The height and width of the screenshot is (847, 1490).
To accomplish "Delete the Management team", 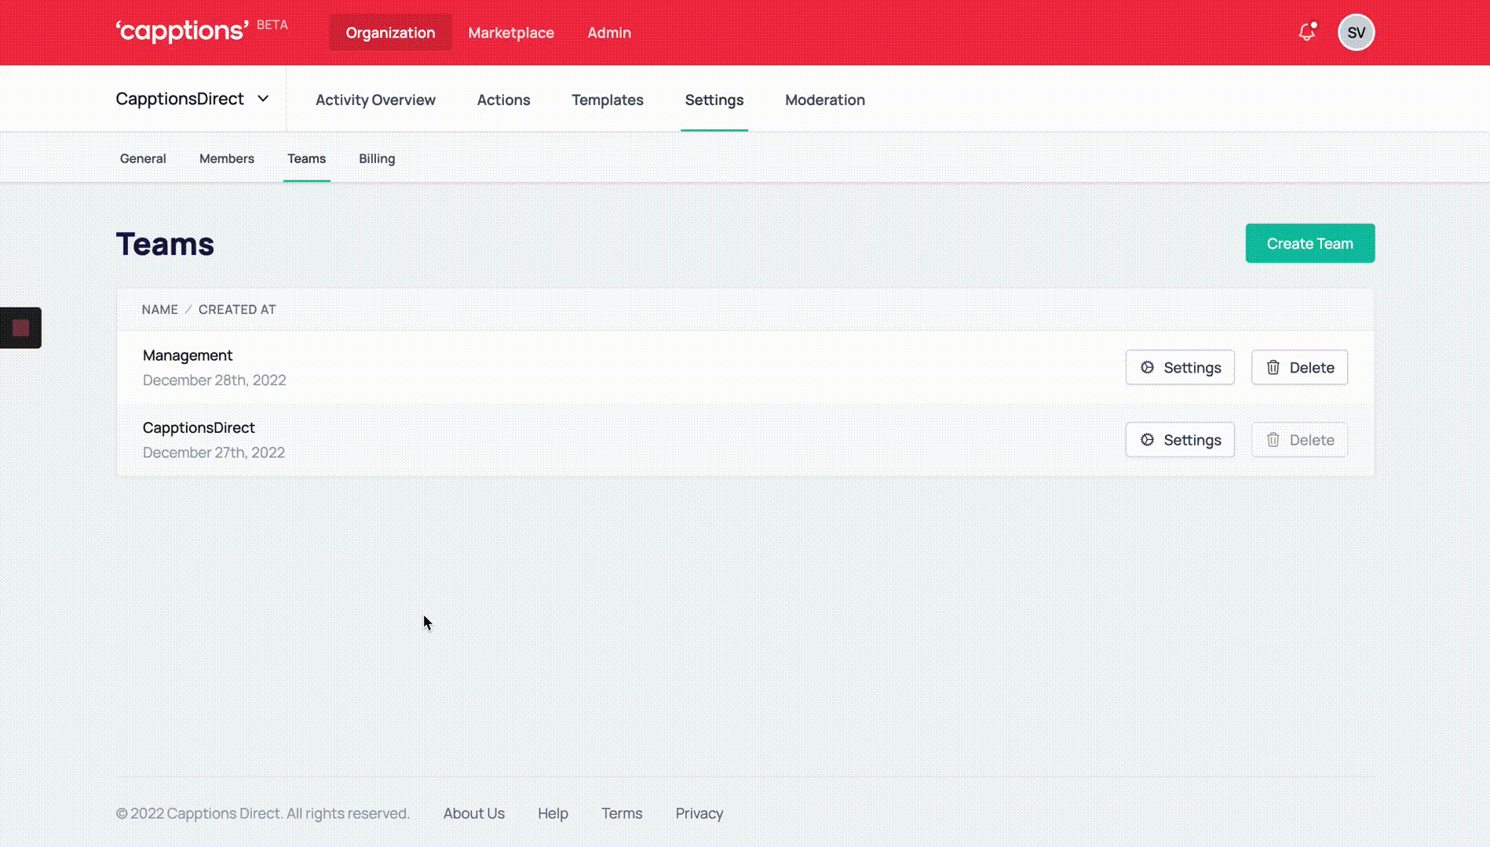I will [x=1298, y=367].
